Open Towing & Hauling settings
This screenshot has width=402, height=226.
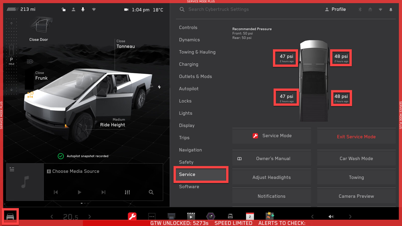(197, 52)
